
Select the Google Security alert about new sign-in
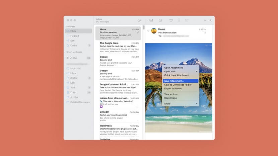pos(118,75)
